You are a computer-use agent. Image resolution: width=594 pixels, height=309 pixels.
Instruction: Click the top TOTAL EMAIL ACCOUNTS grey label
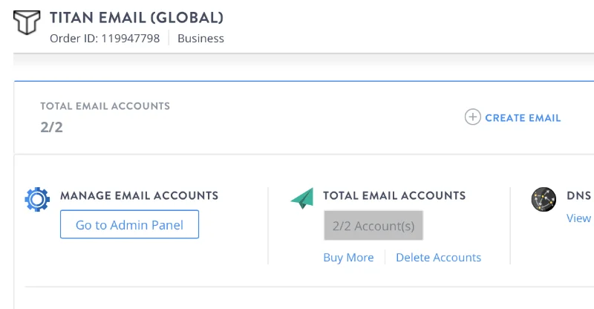(x=105, y=106)
